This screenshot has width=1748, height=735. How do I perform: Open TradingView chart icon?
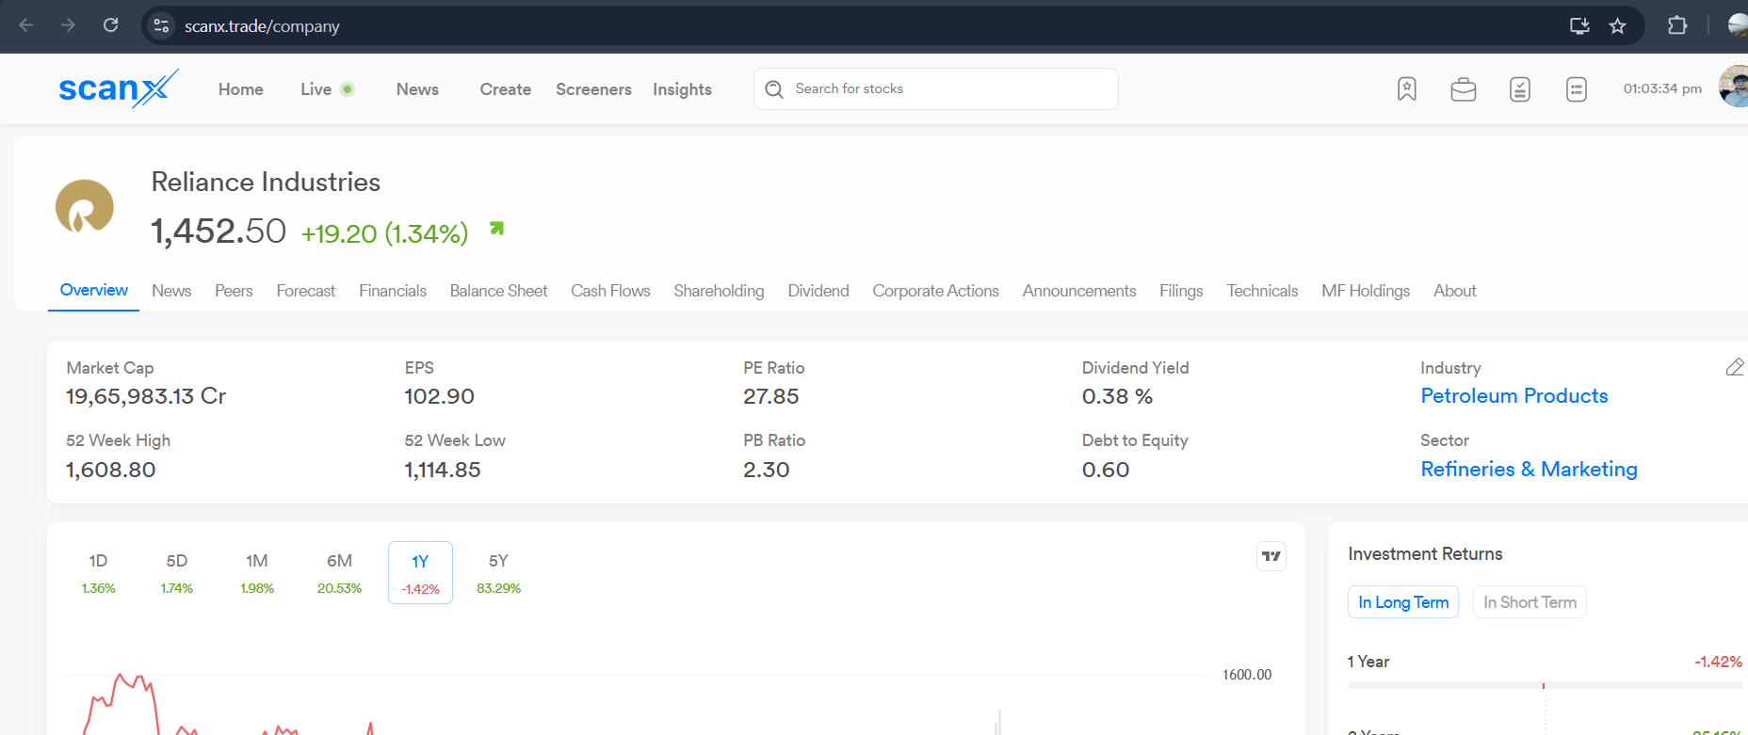coord(1271,556)
